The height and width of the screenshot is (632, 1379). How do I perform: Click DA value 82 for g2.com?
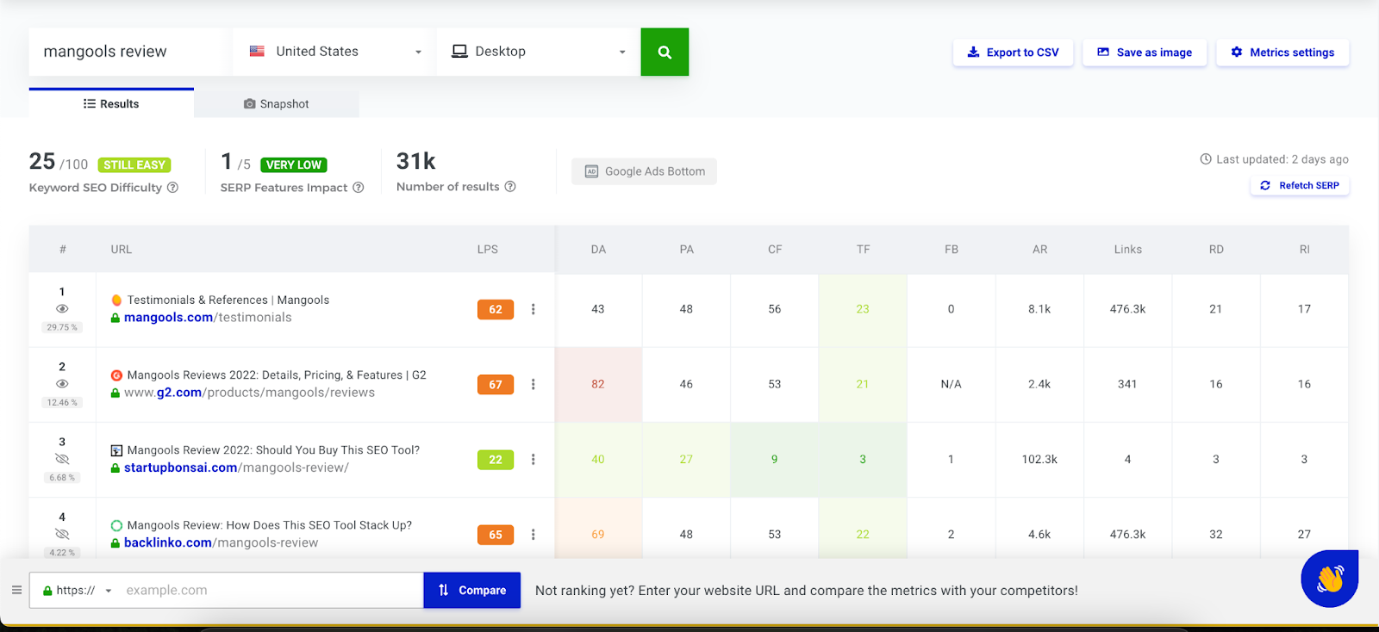coord(598,384)
